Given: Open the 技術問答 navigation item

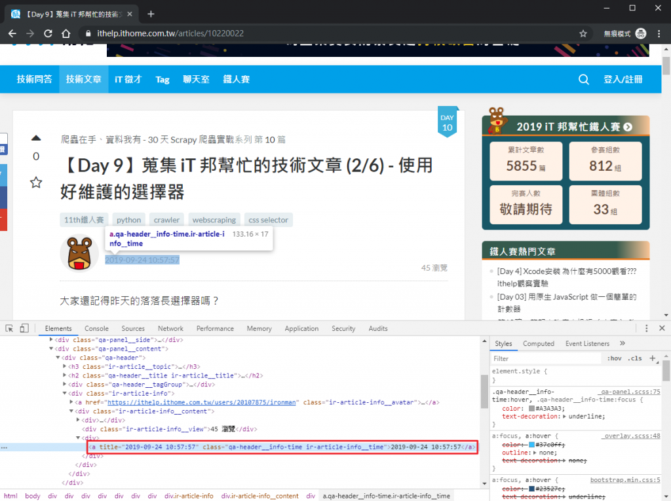Looking at the screenshot, I should click(x=34, y=79).
